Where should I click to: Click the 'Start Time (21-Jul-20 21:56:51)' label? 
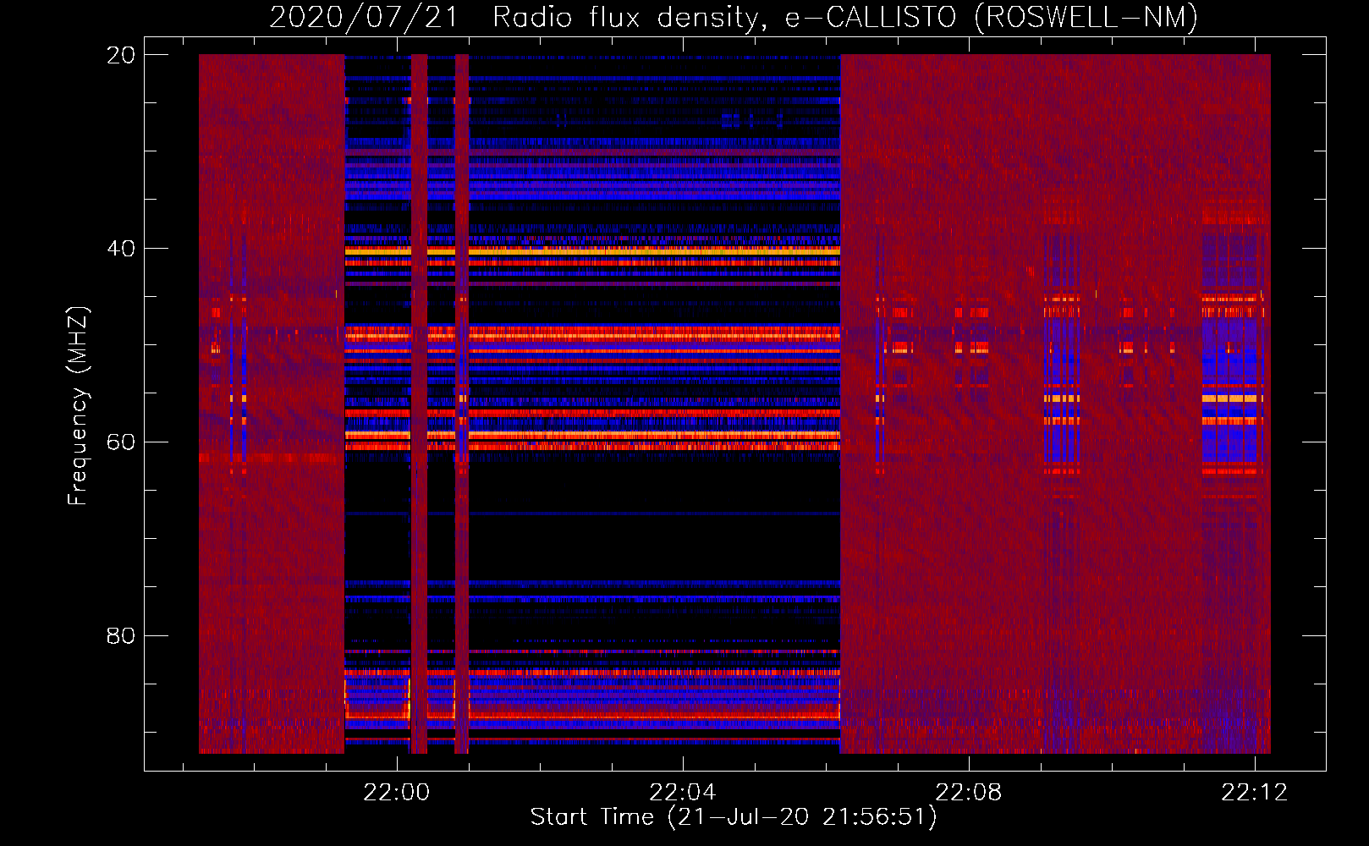pyautogui.click(x=734, y=817)
